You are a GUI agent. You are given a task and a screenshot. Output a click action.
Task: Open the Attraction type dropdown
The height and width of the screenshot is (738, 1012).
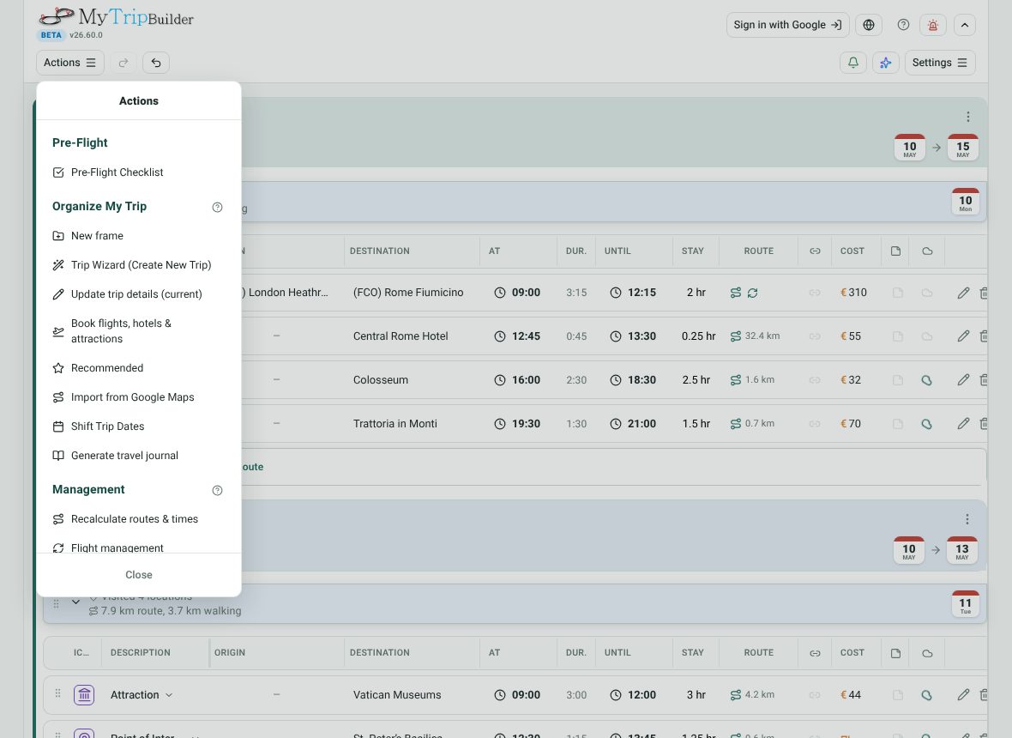click(142, 695)
